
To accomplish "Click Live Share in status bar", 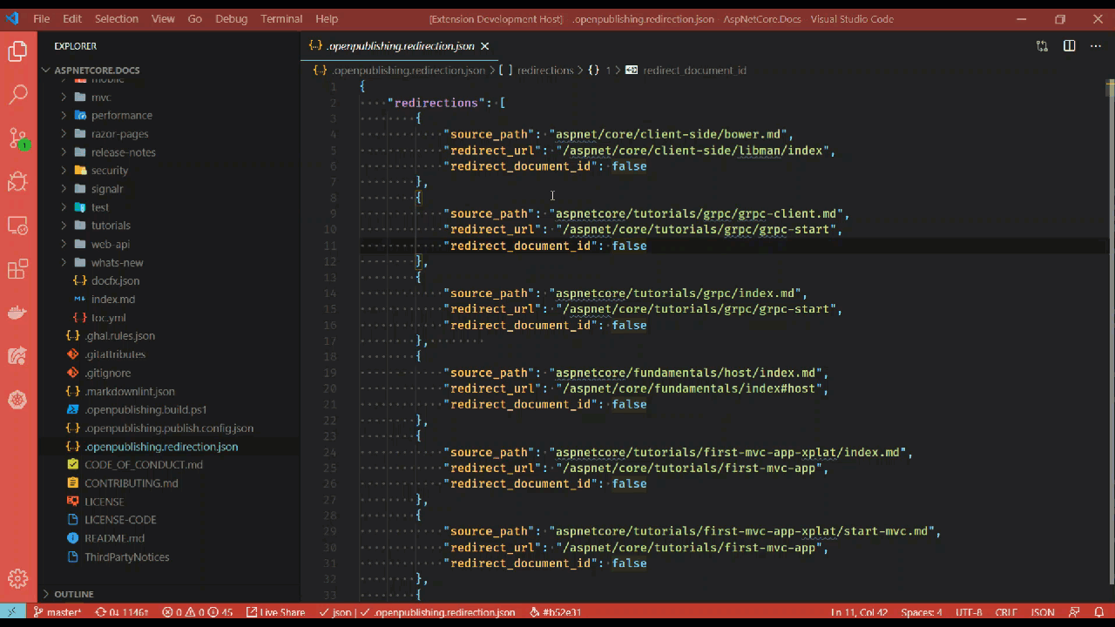I will 275,612.
